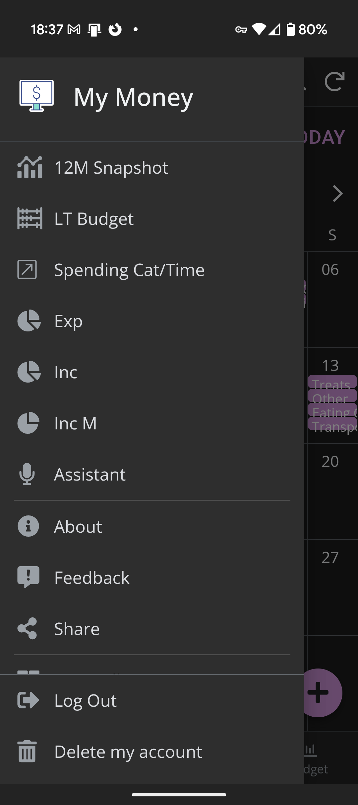Tap the Delete my account trash icon

click(x=27, y=752)
